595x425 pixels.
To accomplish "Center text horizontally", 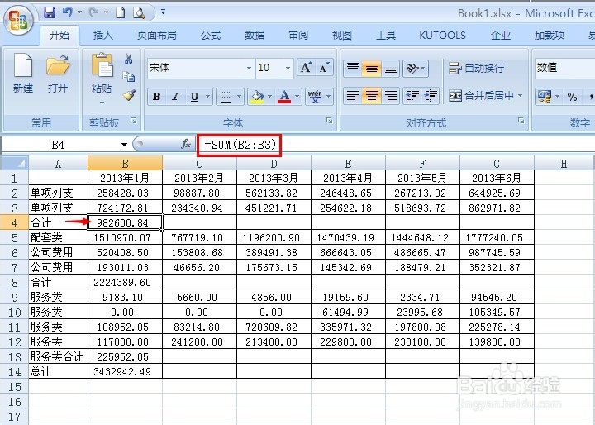I will [x=371, y=96].
